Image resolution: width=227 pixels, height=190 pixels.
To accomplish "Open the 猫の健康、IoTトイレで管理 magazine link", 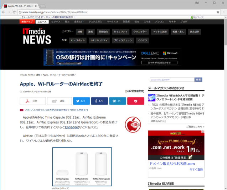I will [x=177, y=117].
